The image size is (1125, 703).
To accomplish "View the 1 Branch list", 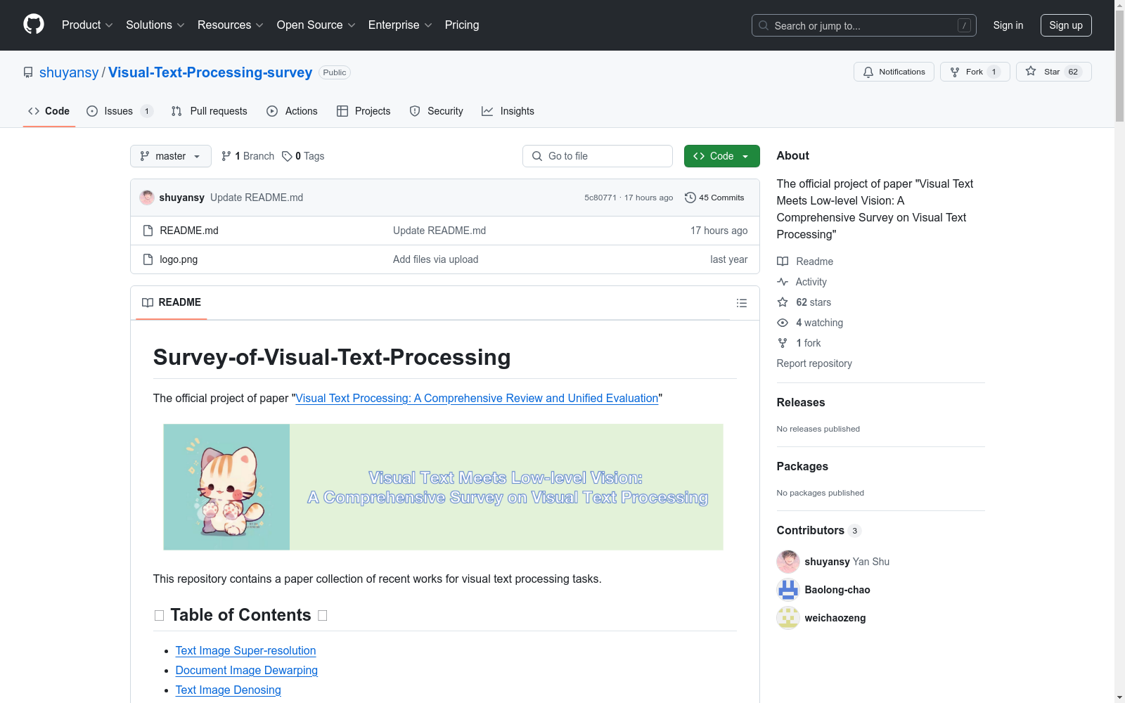I will coord(247,156).
